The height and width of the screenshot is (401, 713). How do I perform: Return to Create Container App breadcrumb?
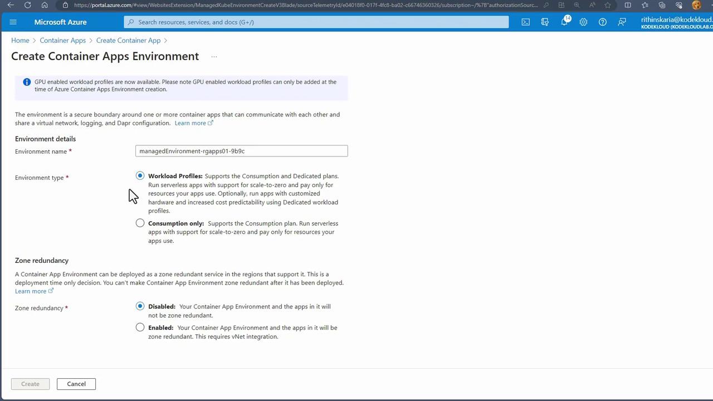[128, 40]
